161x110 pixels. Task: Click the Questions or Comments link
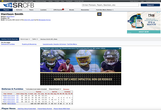(x=153, y=1)
